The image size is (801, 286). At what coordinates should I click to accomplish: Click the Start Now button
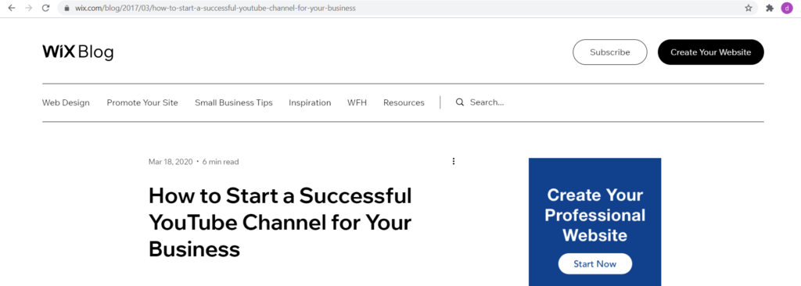(595, 264)
